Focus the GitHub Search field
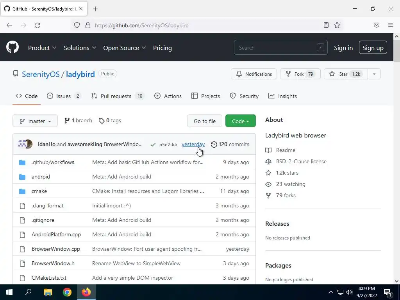The height and width of the screenshot is (300, 400). [280, 47]
